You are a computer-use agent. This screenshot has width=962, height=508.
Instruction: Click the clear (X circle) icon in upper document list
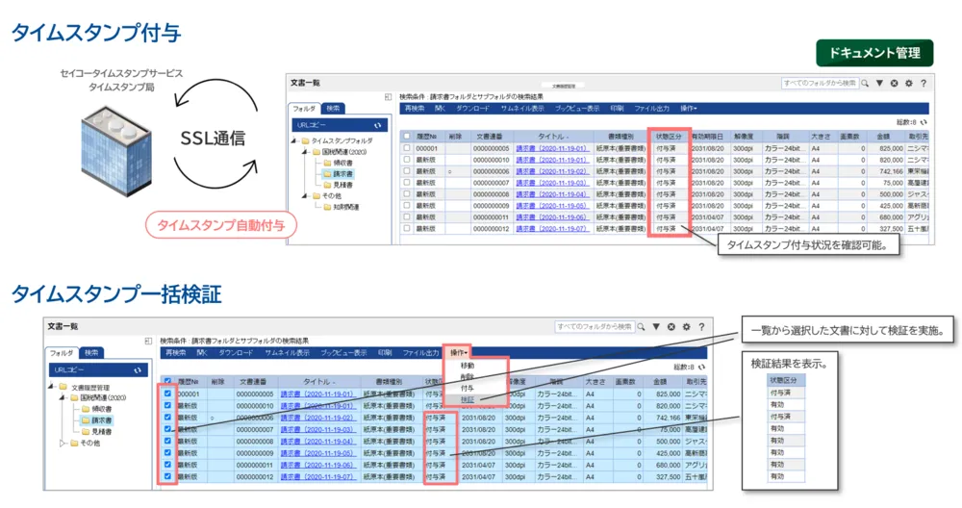894,84
